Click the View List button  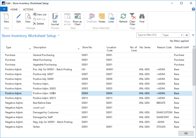click(x=39, y=14)
